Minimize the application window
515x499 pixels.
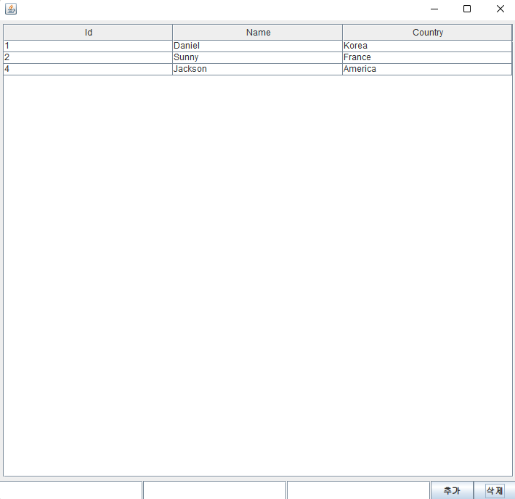click(x=434, y=9)
